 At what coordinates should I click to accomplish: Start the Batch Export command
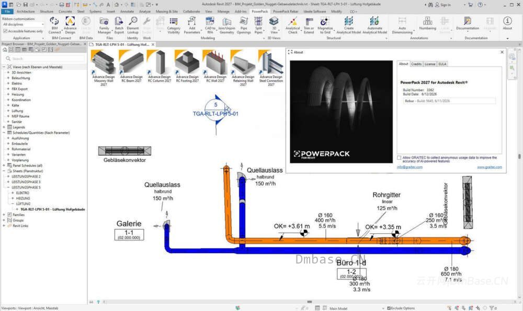click(119, 25)
